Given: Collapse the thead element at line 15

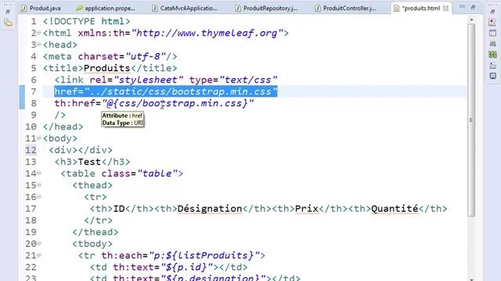Looking at the screenshot, I should click(39, 185).
